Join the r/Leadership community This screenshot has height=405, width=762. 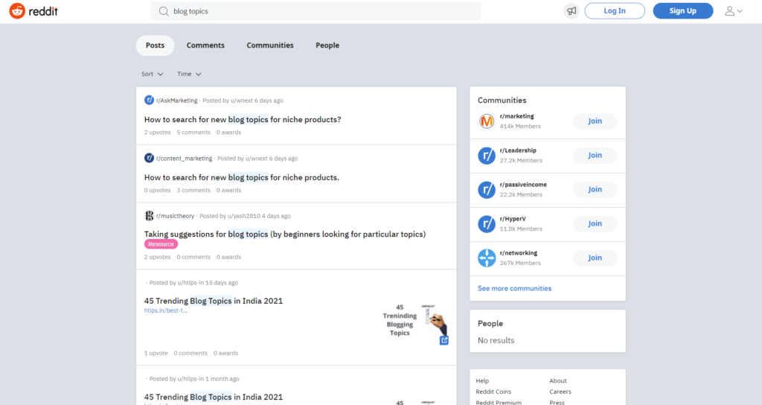point(595,155)
